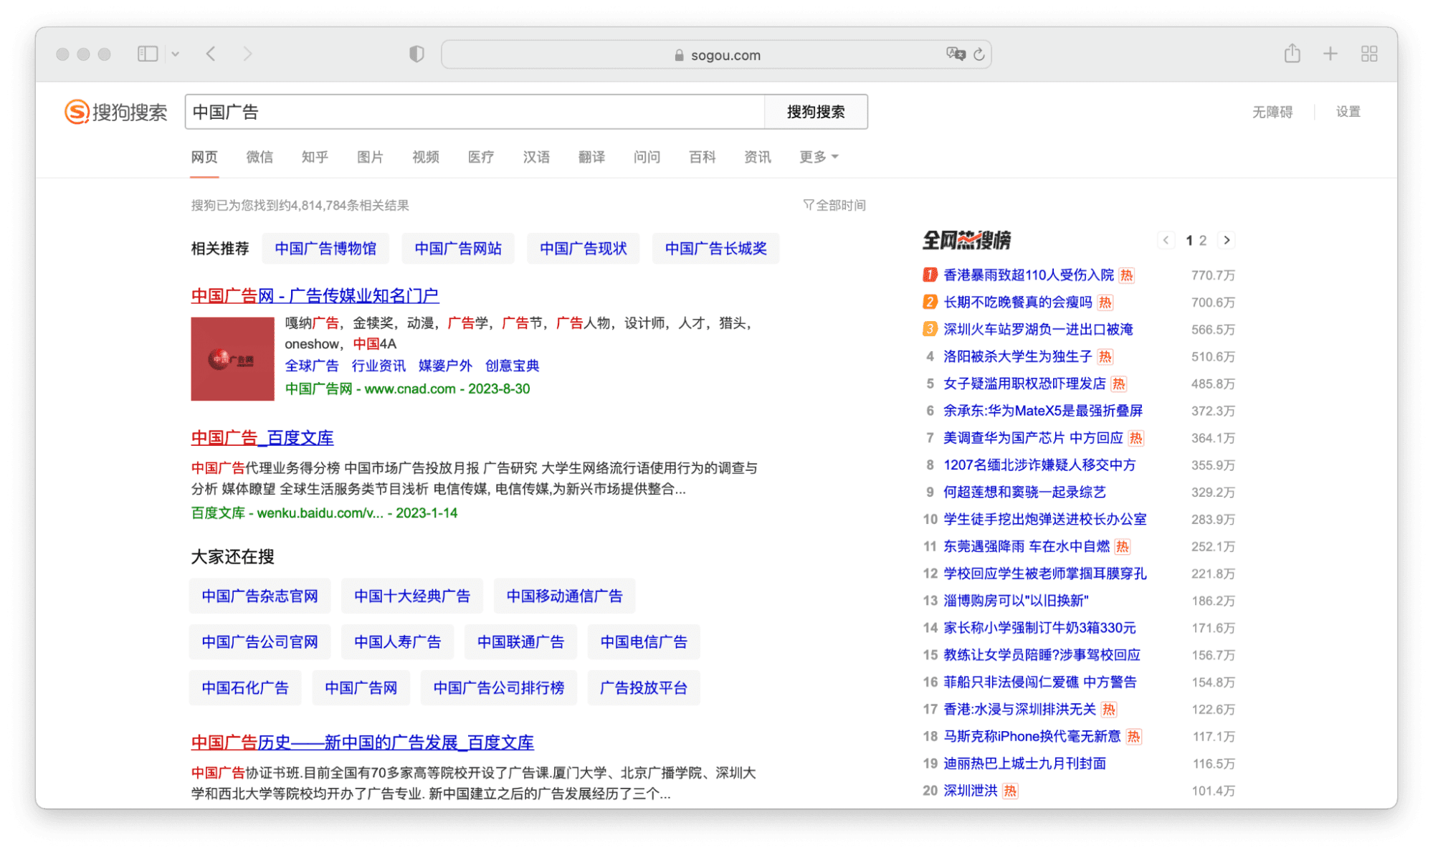This screenshot has height=853, width=1433.
Task: Switch to the 汉语 tab
Action: tap(536, 157)
